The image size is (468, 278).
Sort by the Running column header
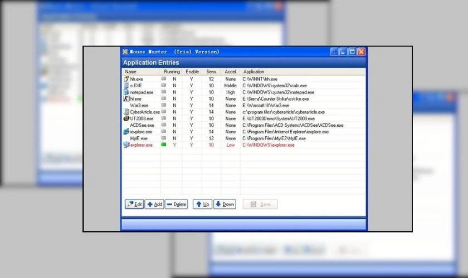click(x=172, y=72)
